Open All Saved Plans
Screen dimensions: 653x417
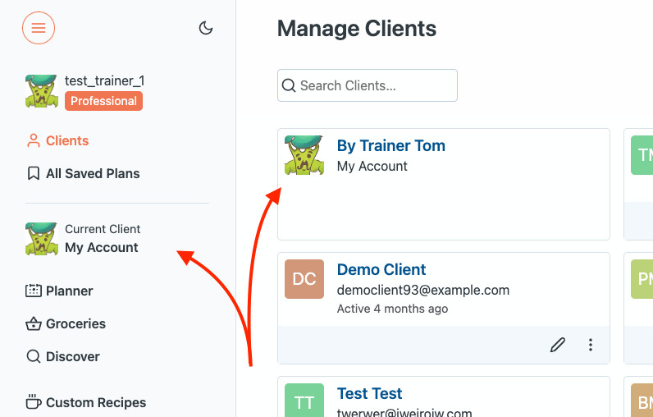(93, 174)
